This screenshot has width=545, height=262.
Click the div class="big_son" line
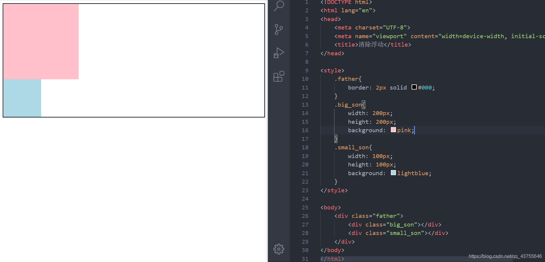pos(395,224)
